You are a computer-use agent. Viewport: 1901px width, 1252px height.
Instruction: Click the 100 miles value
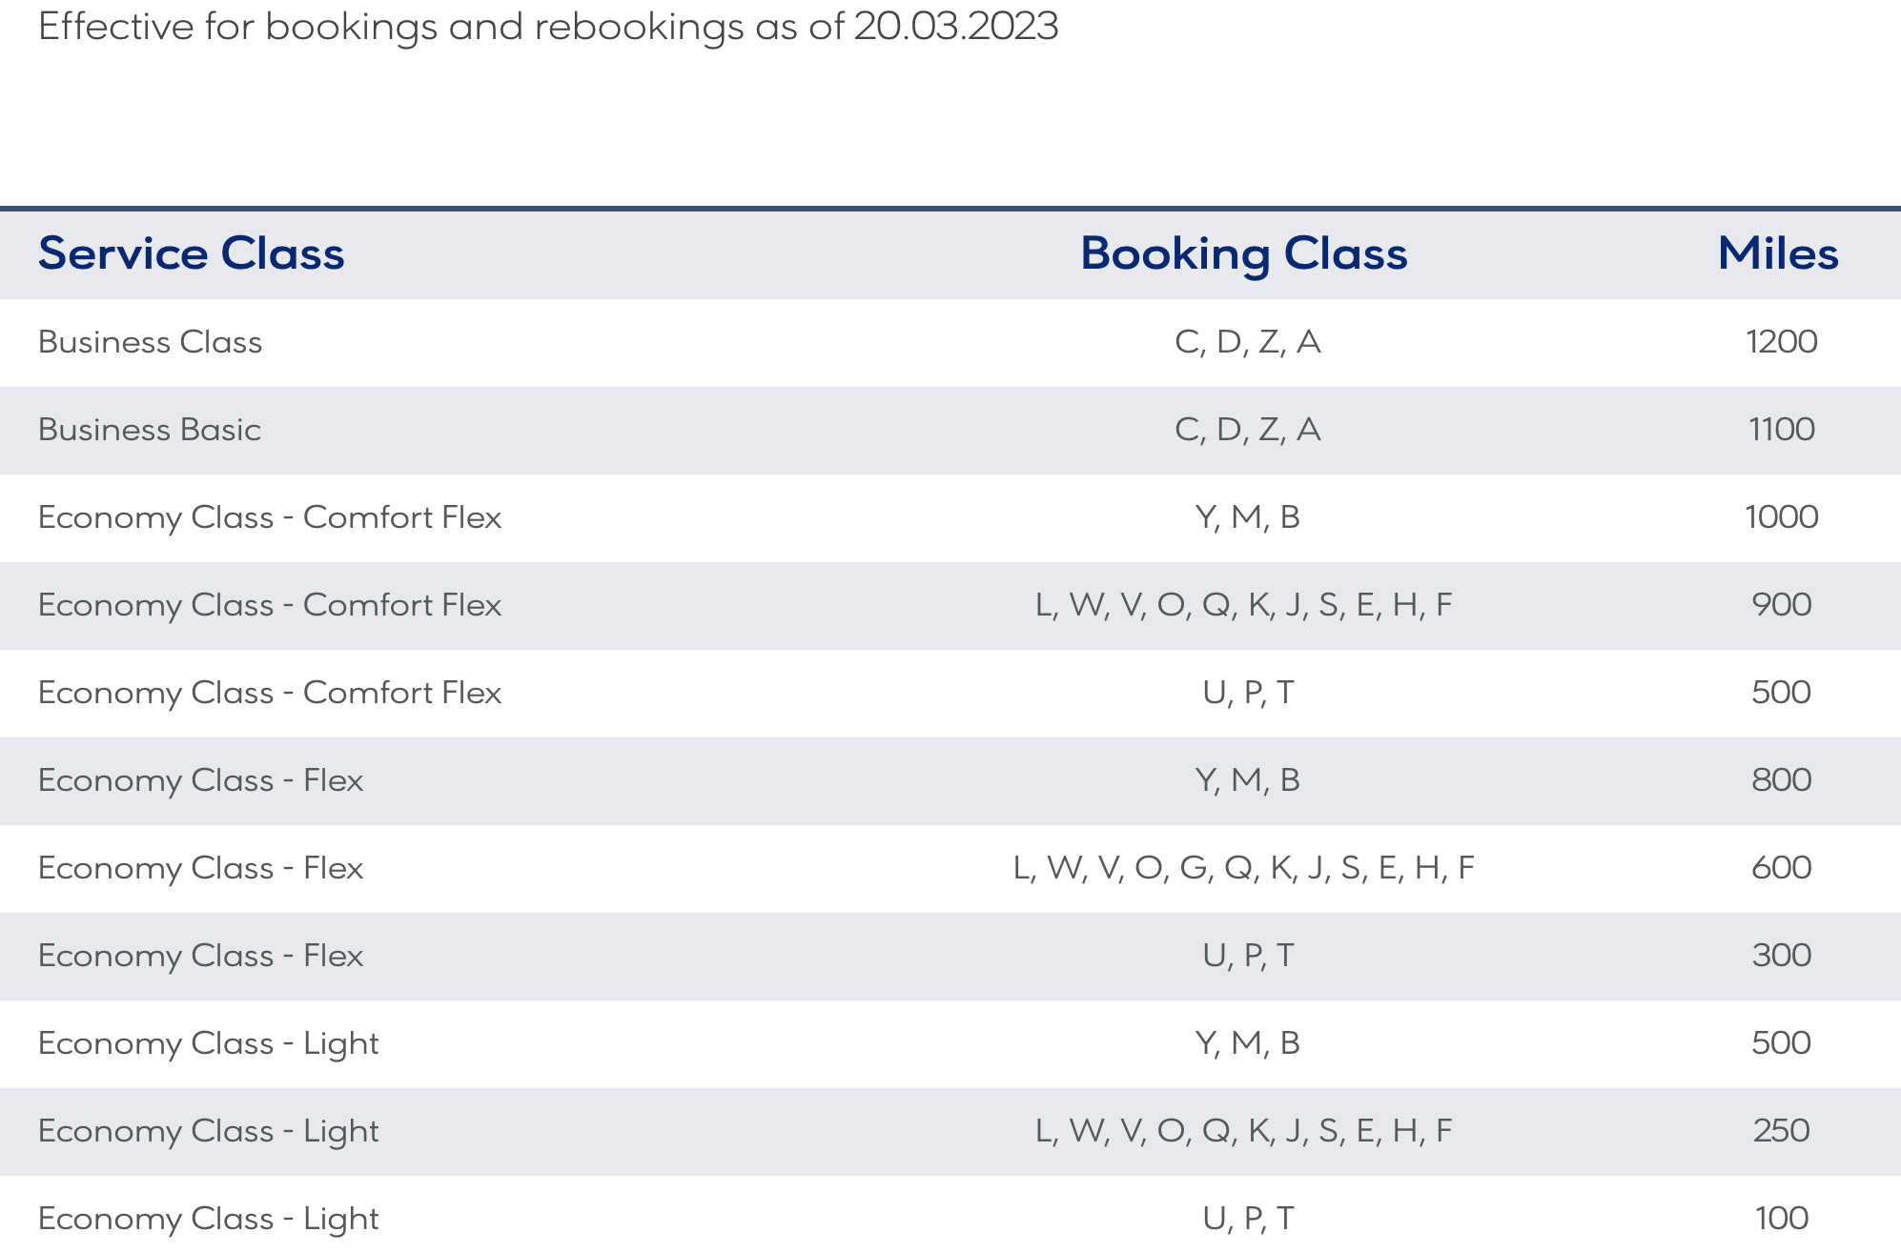coord(1781,1219)
